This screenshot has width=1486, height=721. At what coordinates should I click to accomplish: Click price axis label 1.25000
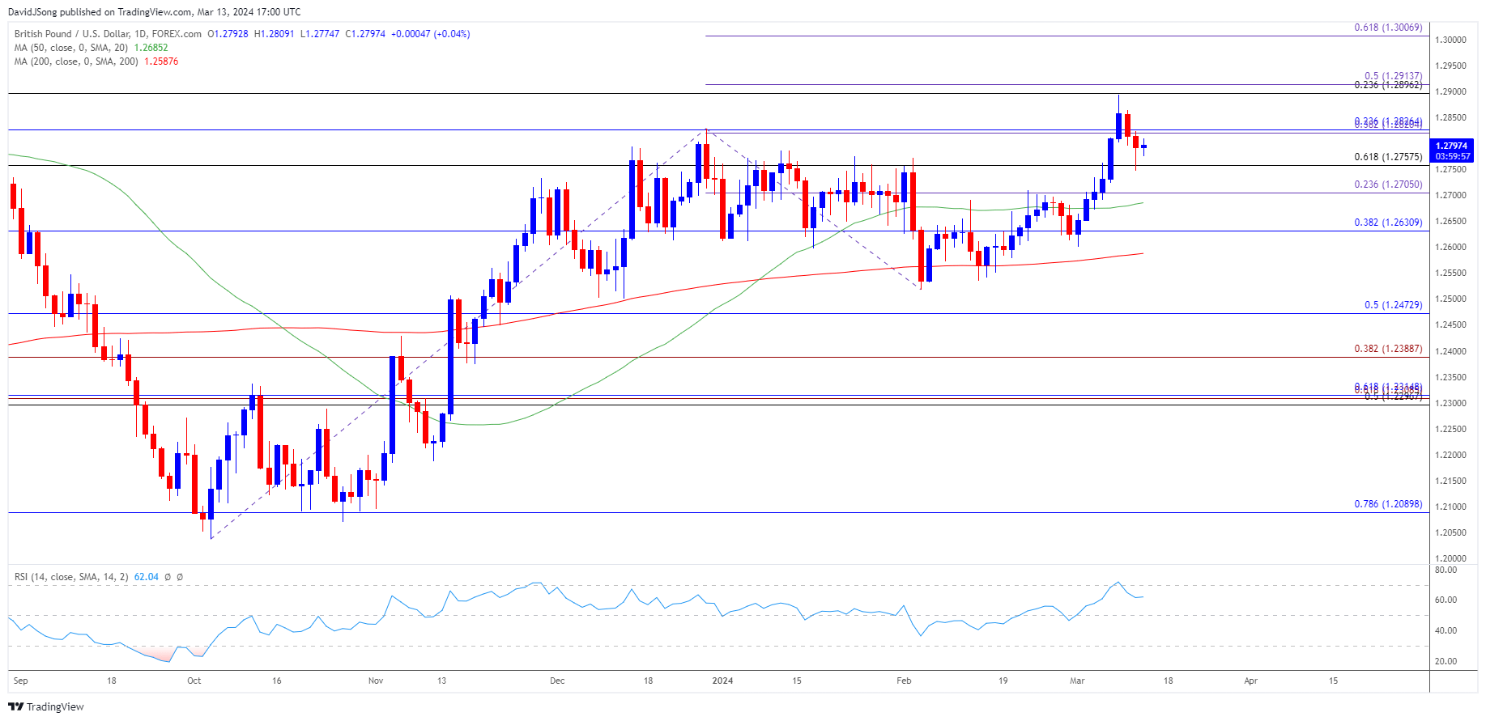point(1450,299)
